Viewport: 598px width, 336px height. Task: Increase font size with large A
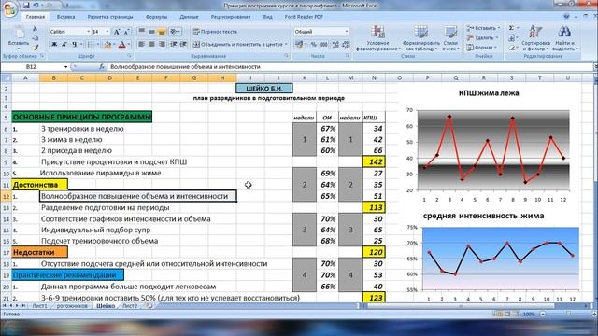(x=117, y=32)
